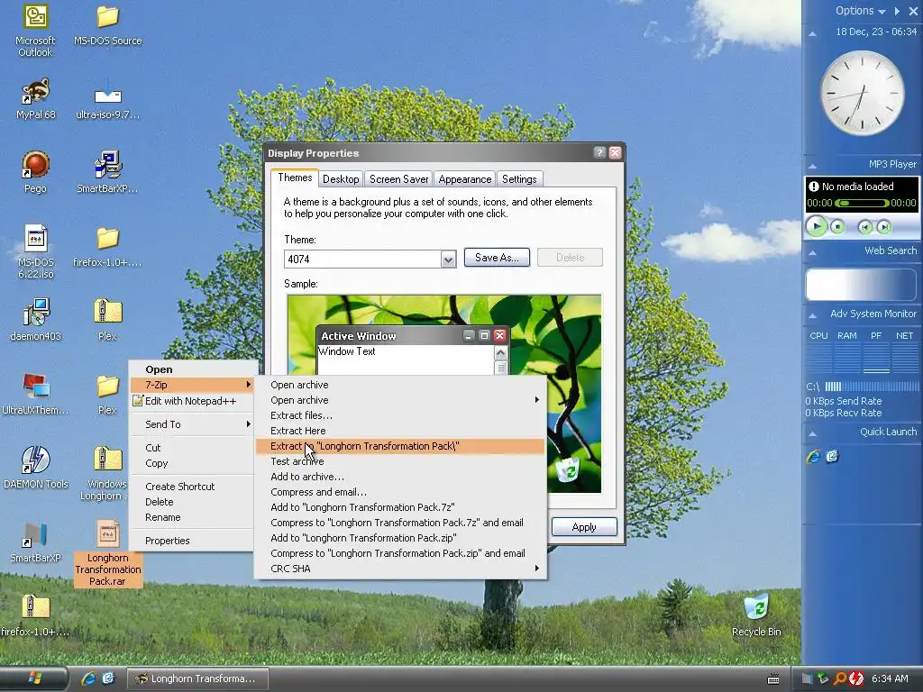Click the Apply button in Display Properties
Image resolution: width=923 pixels, height=692 pixels.
(x=584, y=526)
